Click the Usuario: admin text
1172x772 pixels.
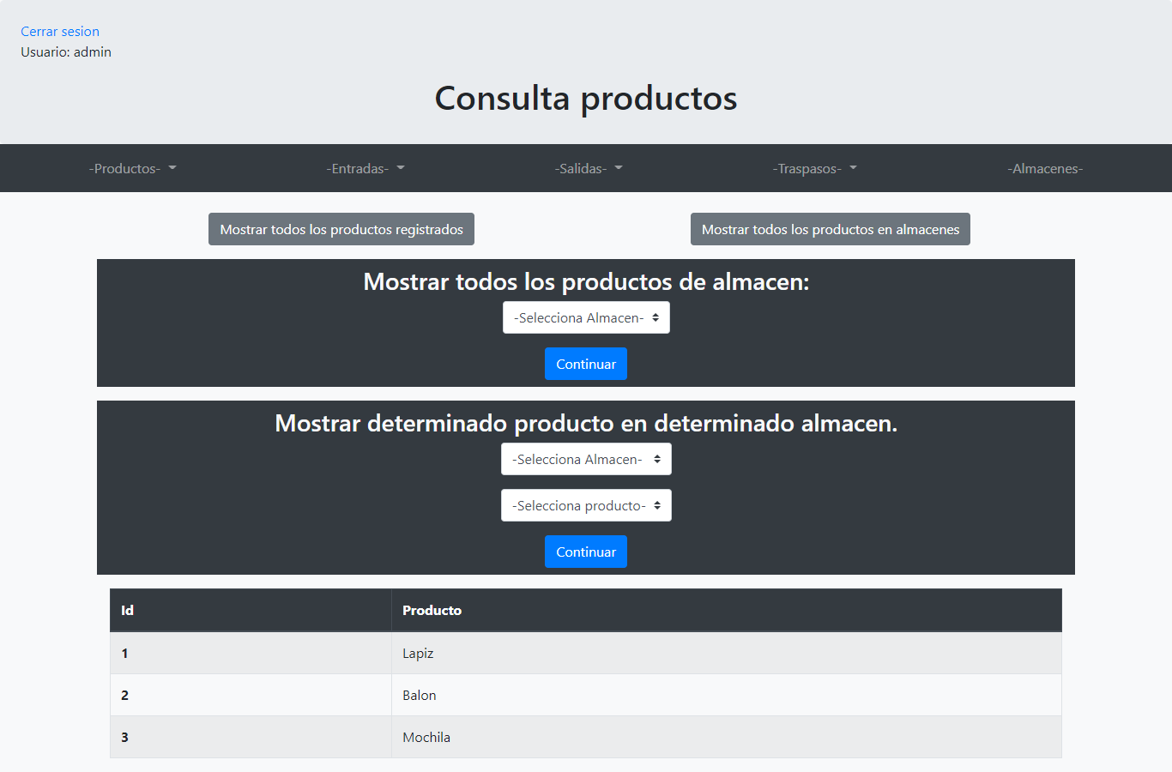66,52
